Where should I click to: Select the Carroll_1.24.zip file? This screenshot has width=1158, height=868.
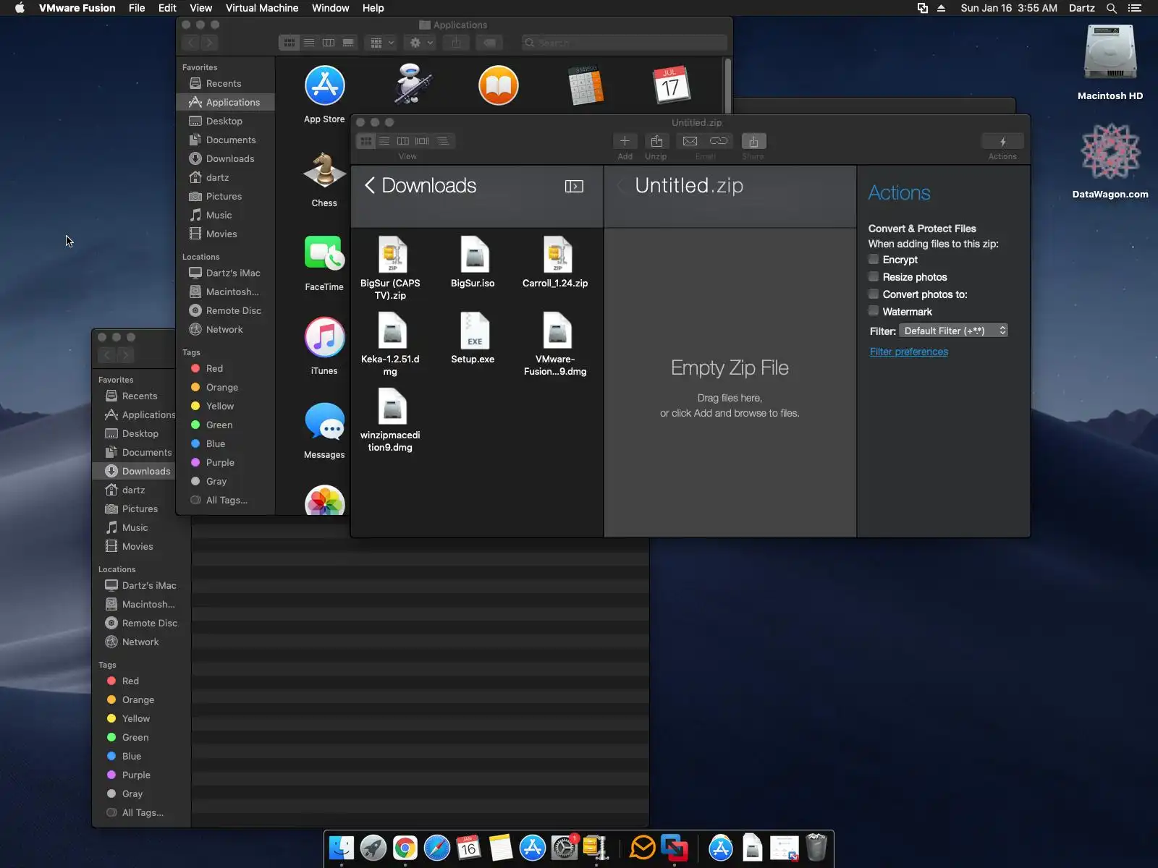click(556, 263)
